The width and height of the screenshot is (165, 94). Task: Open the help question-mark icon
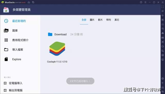click(x=141, y=2)
